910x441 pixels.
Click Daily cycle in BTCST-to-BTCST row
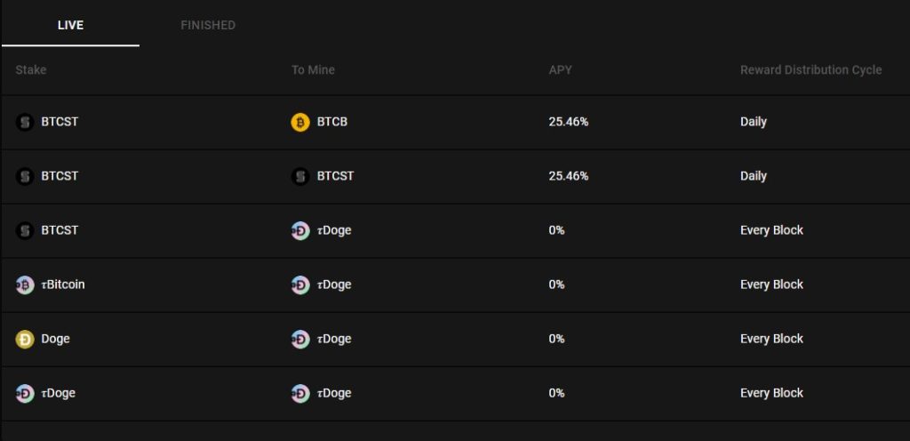point(754,176)
